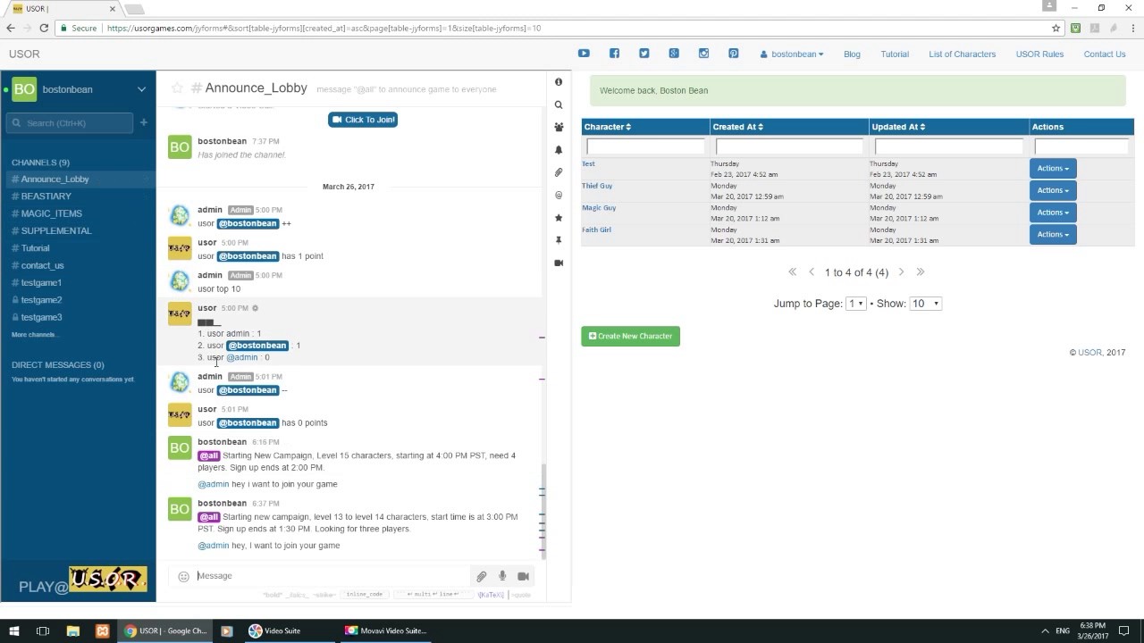Attach a file with the paperclip button
Viewport: 1144px width, 643px height.
tap(481, 576)
